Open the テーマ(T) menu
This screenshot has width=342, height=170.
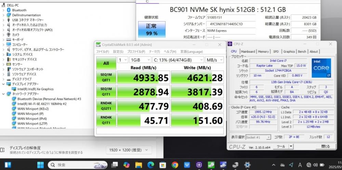[155, 52]
